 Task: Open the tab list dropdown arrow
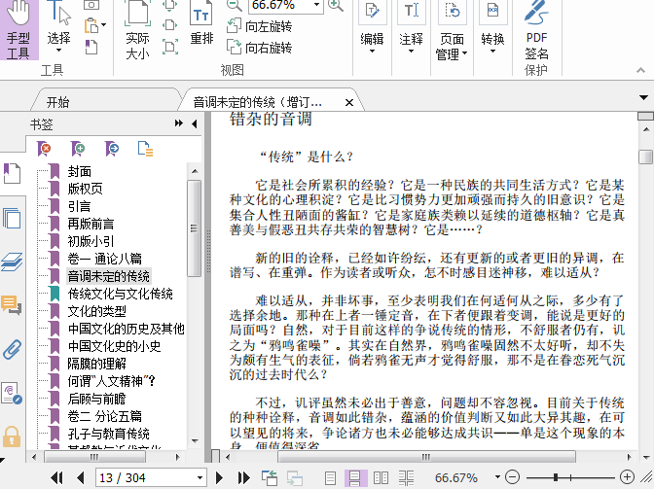[x=643, y=98]
